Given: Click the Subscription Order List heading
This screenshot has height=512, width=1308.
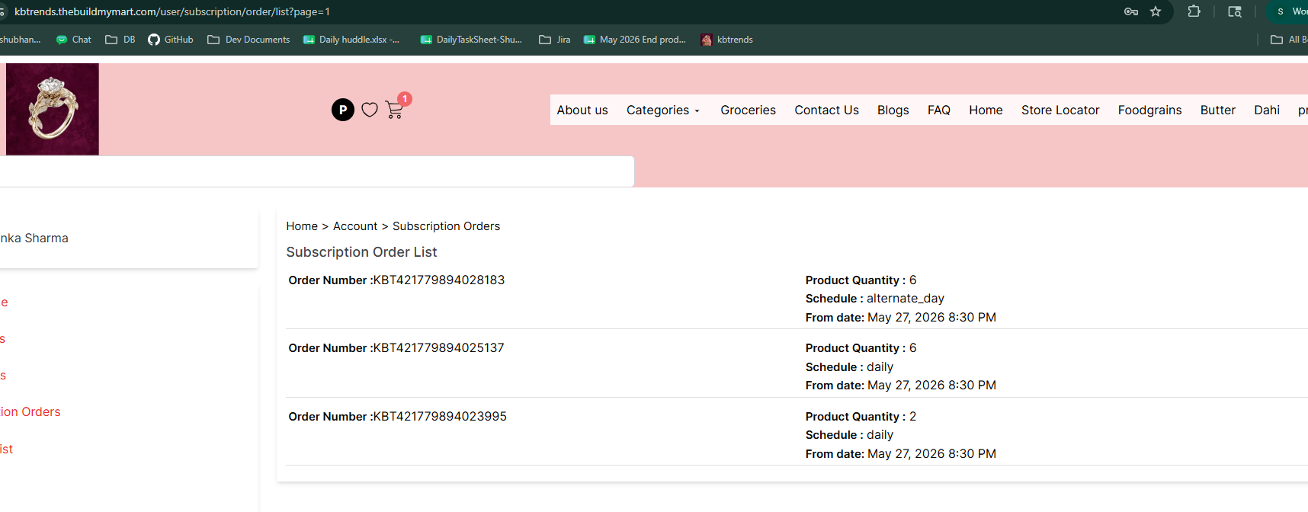Looking at the screenshot, I should point(361,252).
